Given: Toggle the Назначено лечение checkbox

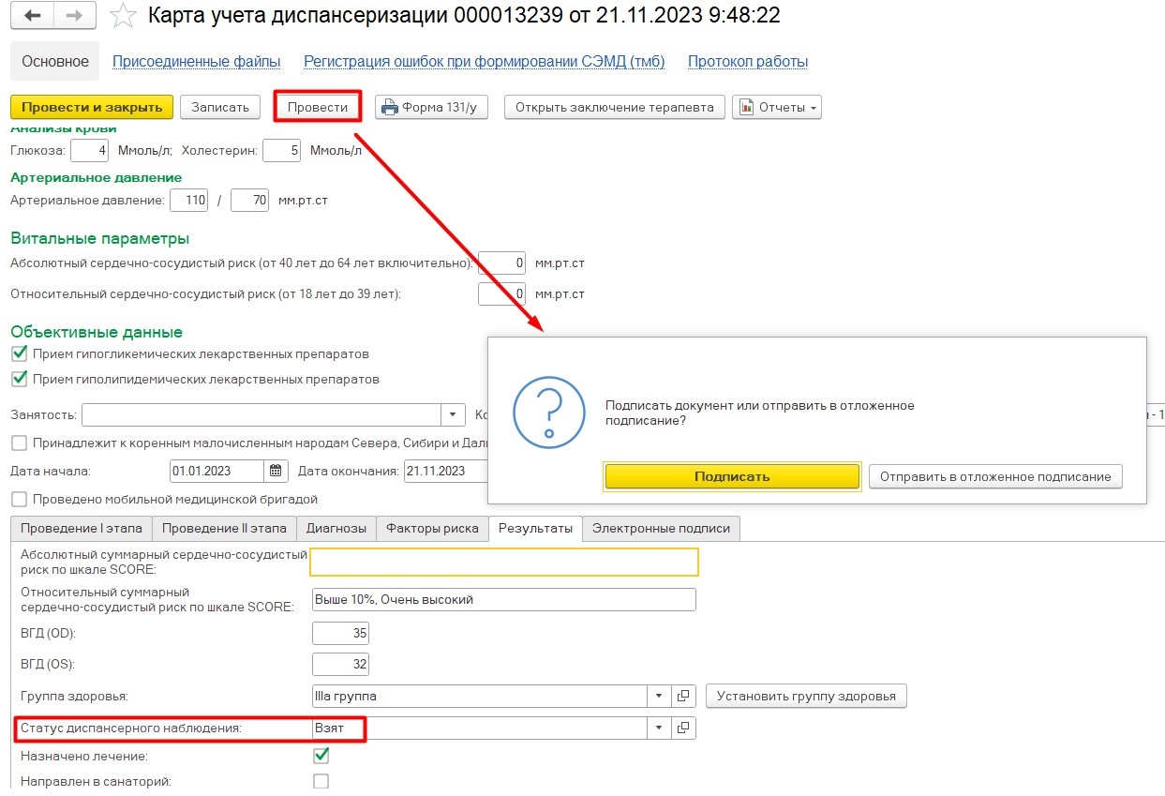Looking at the screenshot, I should pos(321,755).
